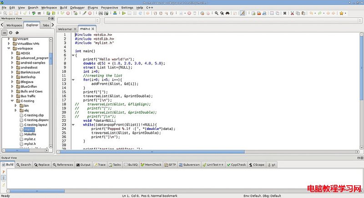Screen dimensions: 364x198
Task: Open the Subversion output tab
Action: click(189, 165)
